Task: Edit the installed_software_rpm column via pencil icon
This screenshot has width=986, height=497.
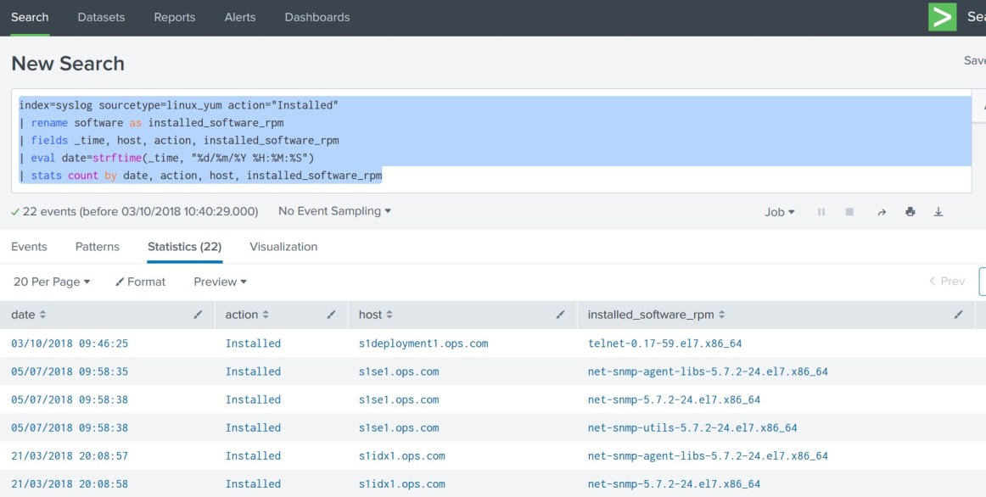Action: (x=959, y=314)
